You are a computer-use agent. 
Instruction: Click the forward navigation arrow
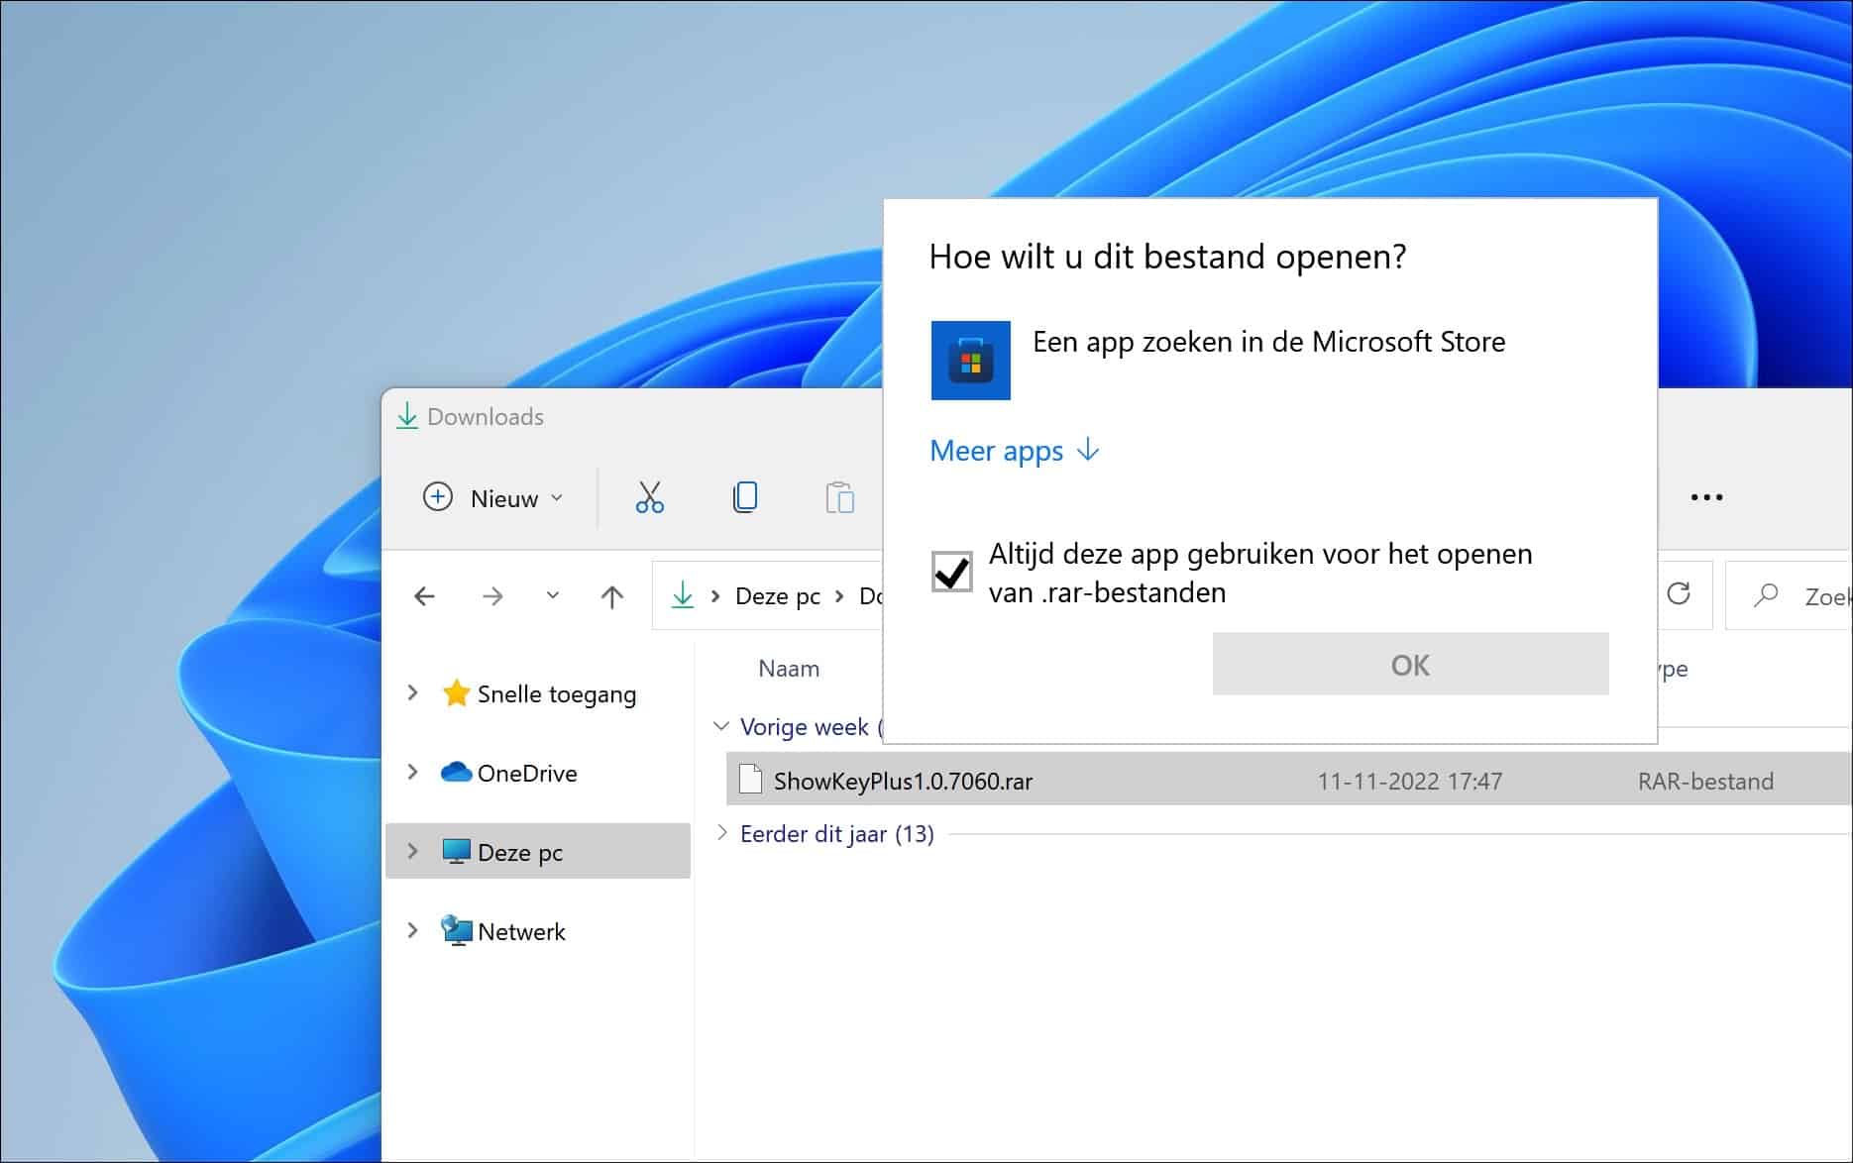click(x=492, y=595)
